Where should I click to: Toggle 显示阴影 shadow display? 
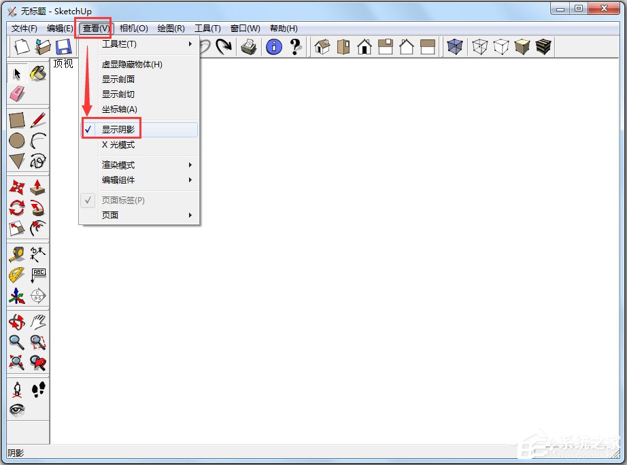(x=139, y=130)
